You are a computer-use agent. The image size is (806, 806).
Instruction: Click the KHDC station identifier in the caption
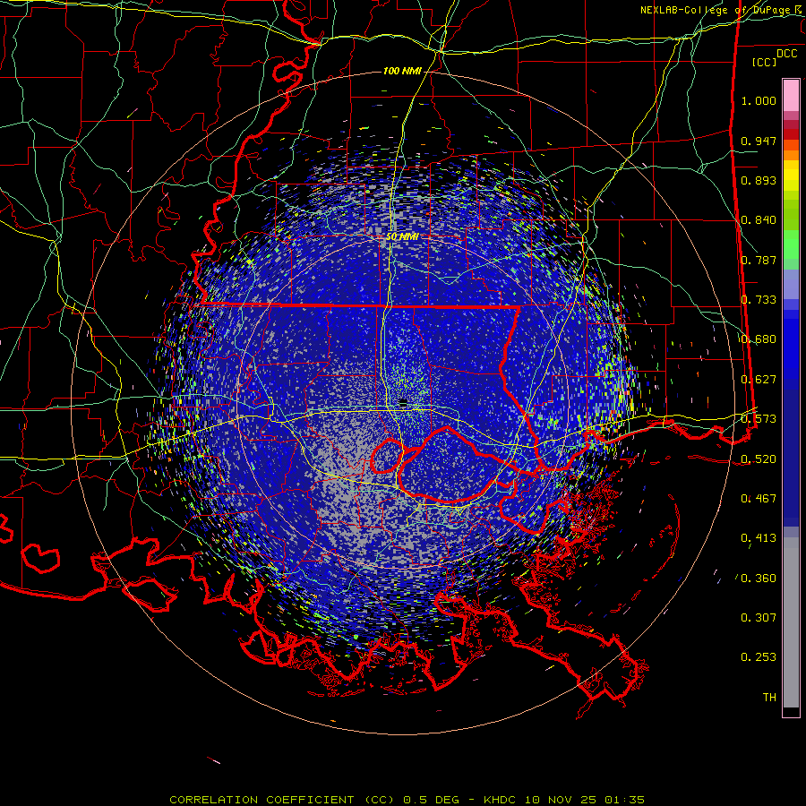coord(500,800)
